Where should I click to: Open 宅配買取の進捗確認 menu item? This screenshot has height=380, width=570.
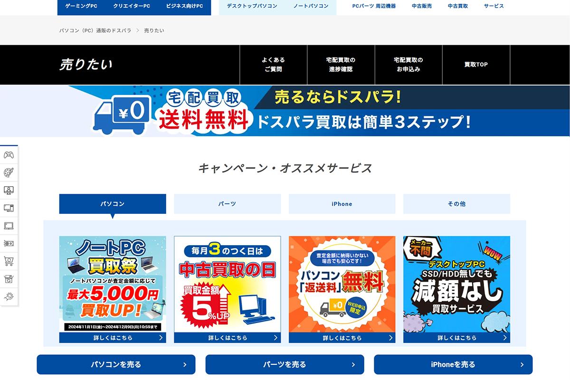[x=341, y=65]
